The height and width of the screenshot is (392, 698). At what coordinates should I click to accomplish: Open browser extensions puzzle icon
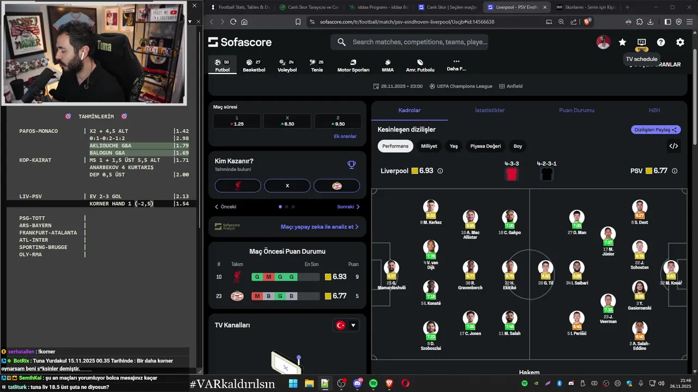coord(639,22)
